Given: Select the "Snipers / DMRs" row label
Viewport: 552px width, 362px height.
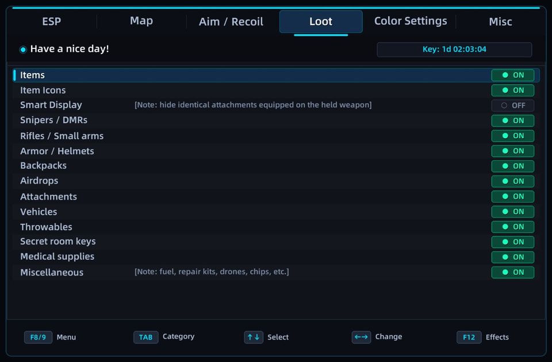Looking at the screenshot, I should [x=53, y=120].
